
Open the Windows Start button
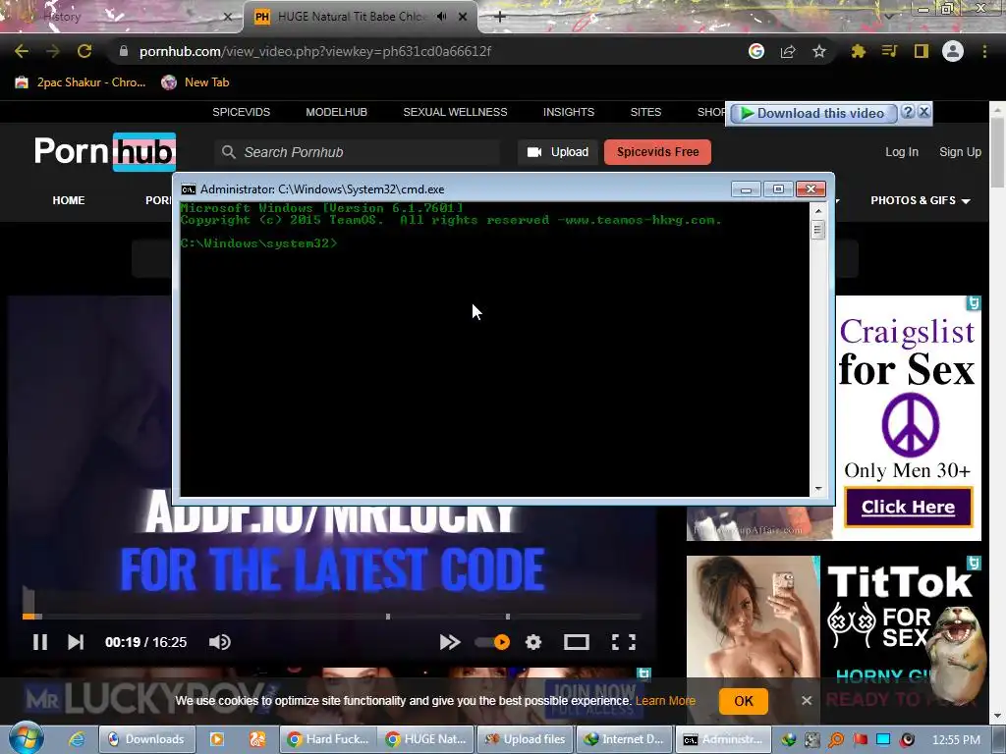pyautogui.click(x=27, y=737)
